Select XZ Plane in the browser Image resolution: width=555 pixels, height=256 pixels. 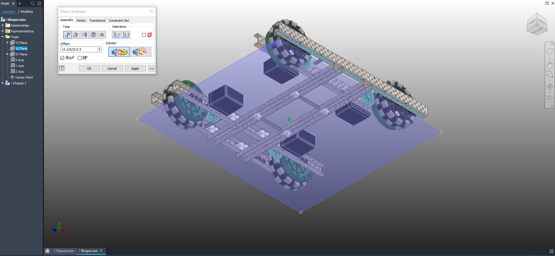(x=21, y=49)
